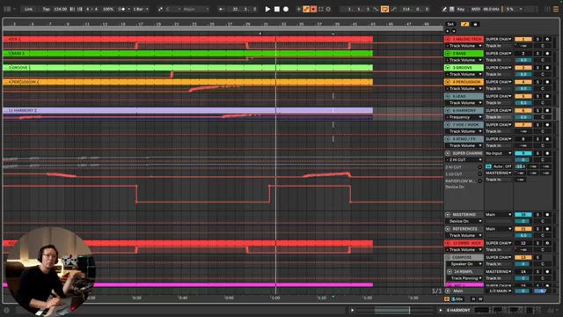The height and width of the screenshot is (317, 563).
Task: Toggle the track activator 7 on VOX / HOOK
Action: pyautogui.click(x=523, y=125)
